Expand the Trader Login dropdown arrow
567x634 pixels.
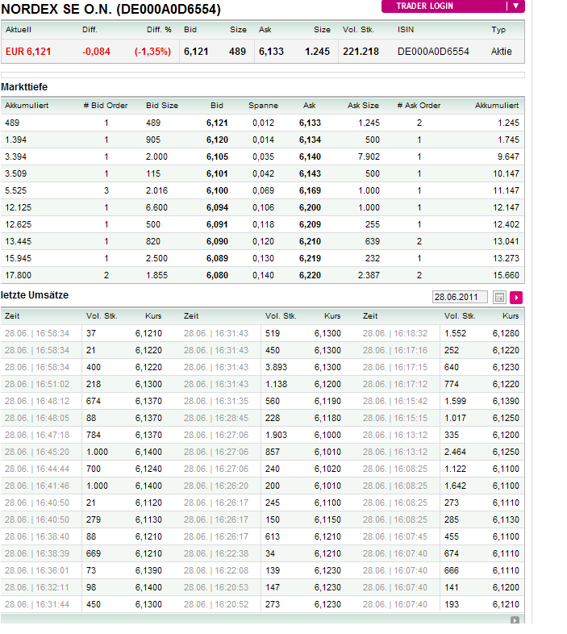[x=515, y=6]
